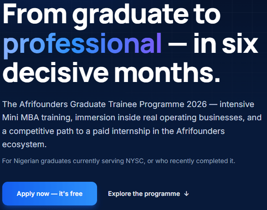Click the headline text decisive months.
The height and width of the screenshot is (210, 267).
(x=112, y=72)
